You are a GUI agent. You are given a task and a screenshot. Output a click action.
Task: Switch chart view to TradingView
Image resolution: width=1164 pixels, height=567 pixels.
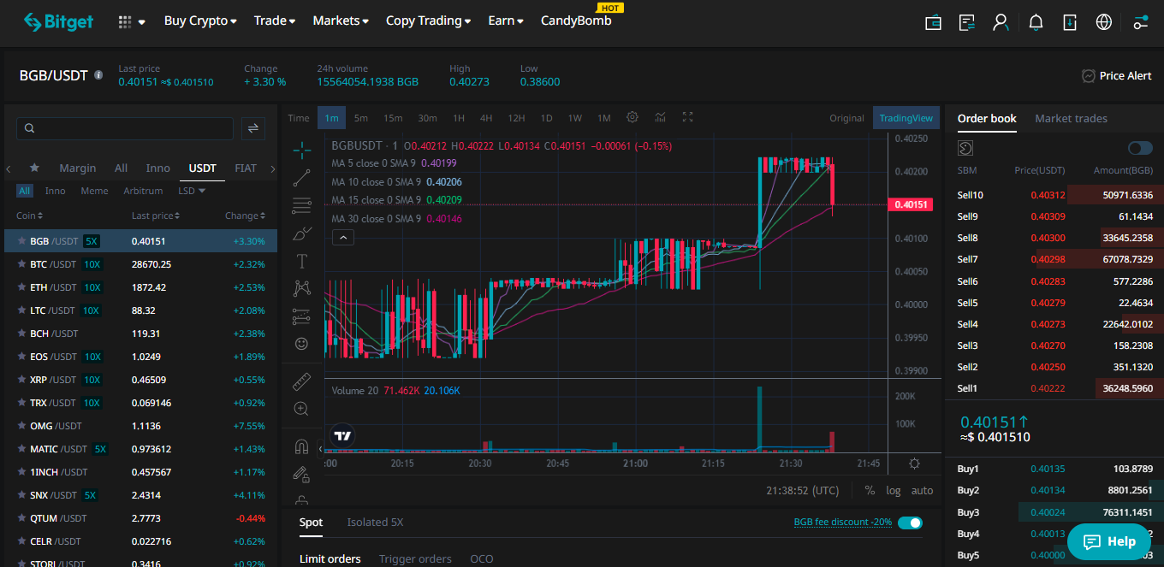click(906, 118)
